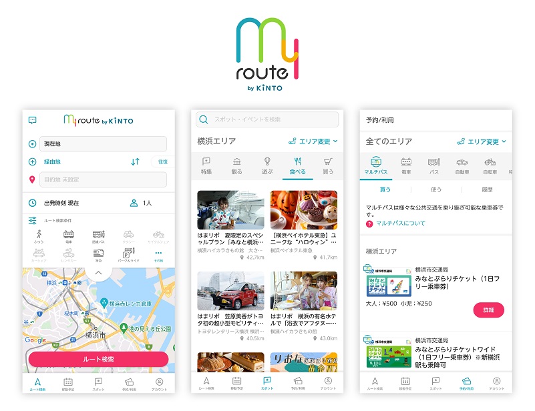Click the pink ルート検索 button
The height and width of the screenshot is (411, 535).
point(98,359)
